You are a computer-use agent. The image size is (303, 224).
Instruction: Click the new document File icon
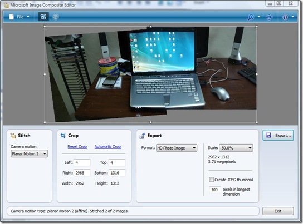12,17
